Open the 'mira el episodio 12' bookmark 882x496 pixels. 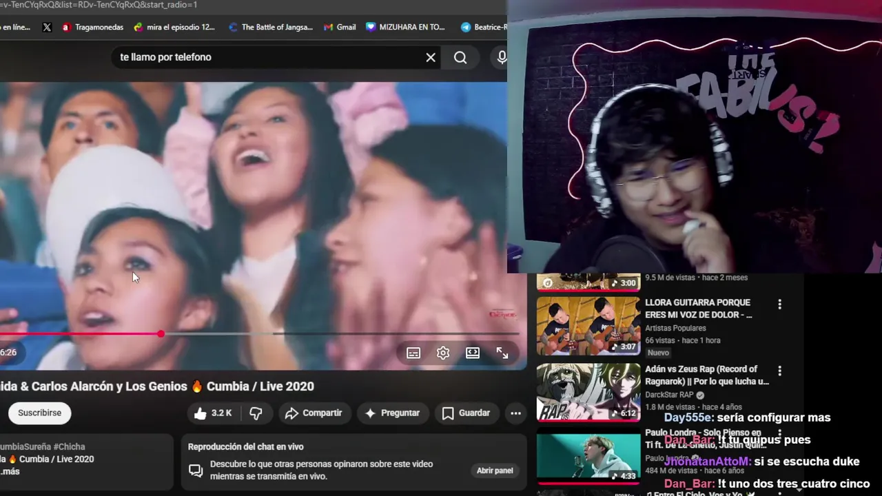pos(174,27)
